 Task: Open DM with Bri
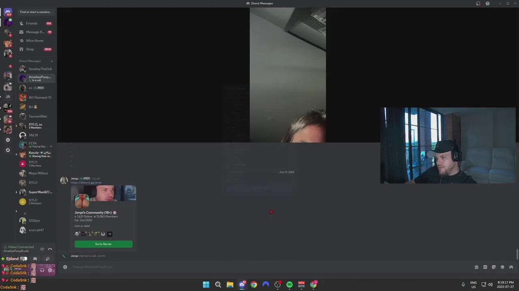[x=36, y=107]
